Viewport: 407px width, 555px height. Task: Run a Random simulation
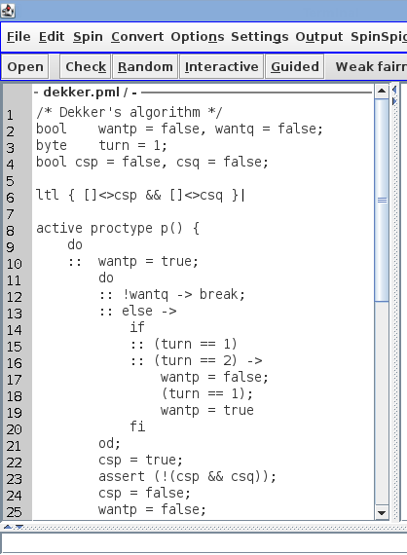click(145, 66)
